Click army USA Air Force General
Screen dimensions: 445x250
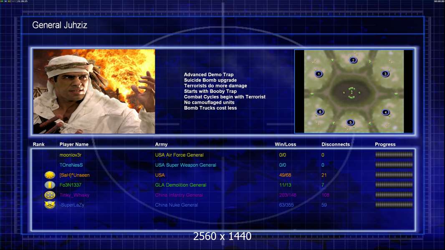coord(179,155)
